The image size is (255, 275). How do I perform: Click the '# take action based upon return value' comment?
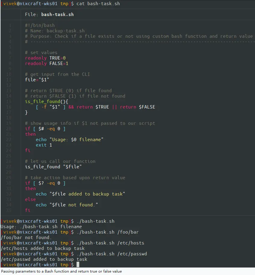click(75, 177)
